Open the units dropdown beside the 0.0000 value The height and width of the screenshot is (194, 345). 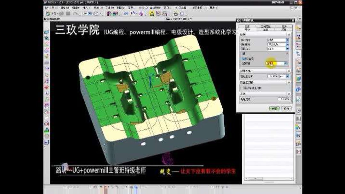point(288,76)
